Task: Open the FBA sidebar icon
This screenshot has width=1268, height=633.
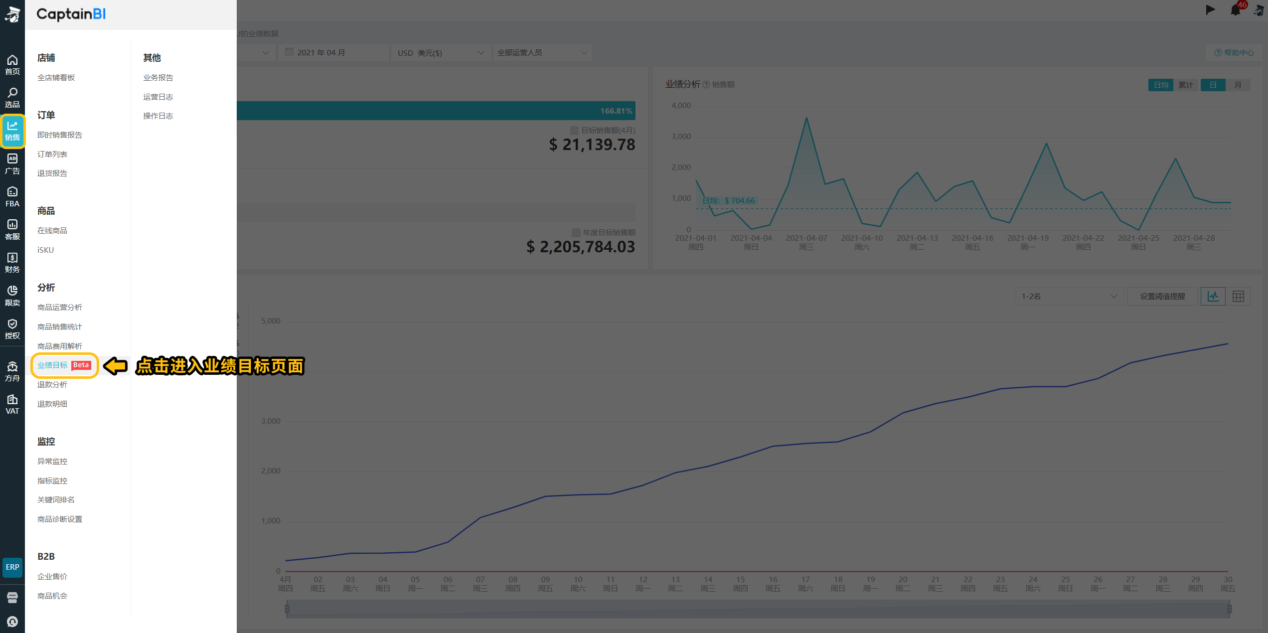Action: [x=12, y=197]
